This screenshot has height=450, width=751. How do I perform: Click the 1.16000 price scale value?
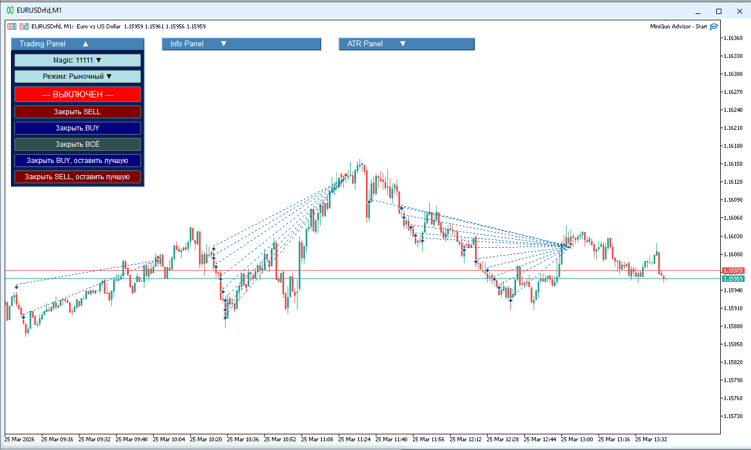[734, 254]
